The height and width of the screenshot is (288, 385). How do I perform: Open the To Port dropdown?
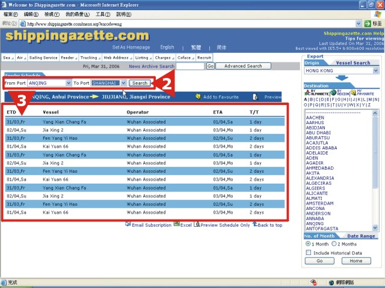pyautogui.click(x=123, y=83)
